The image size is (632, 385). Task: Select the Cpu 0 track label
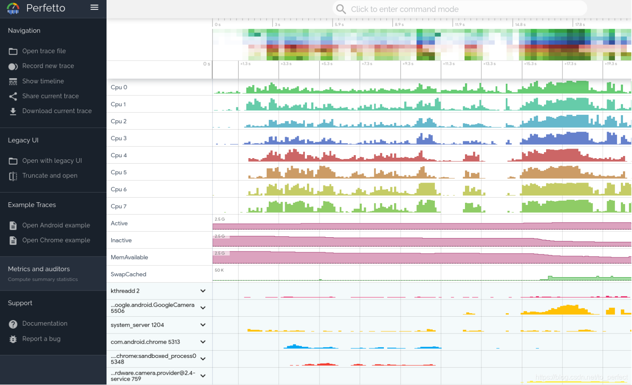pyautogui.click(x=119, y=87)
